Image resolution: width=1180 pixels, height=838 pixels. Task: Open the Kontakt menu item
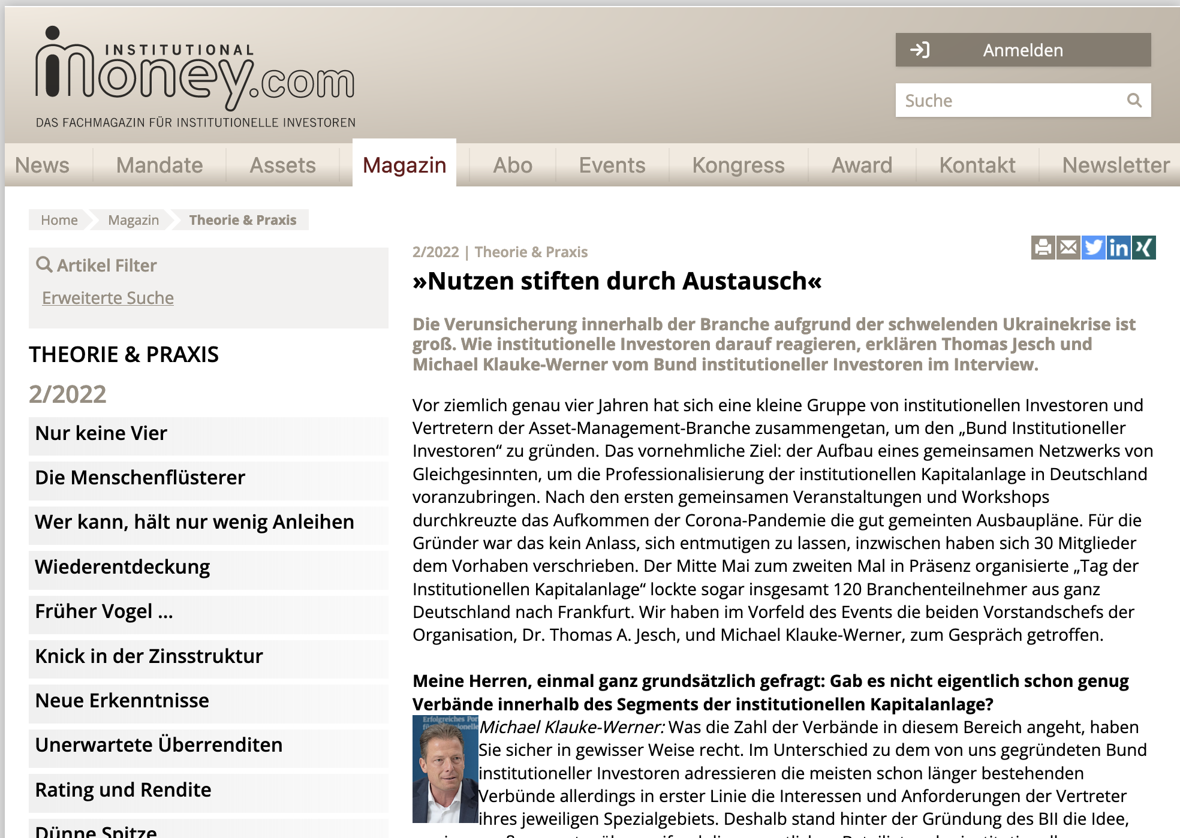tap(977, 165)
